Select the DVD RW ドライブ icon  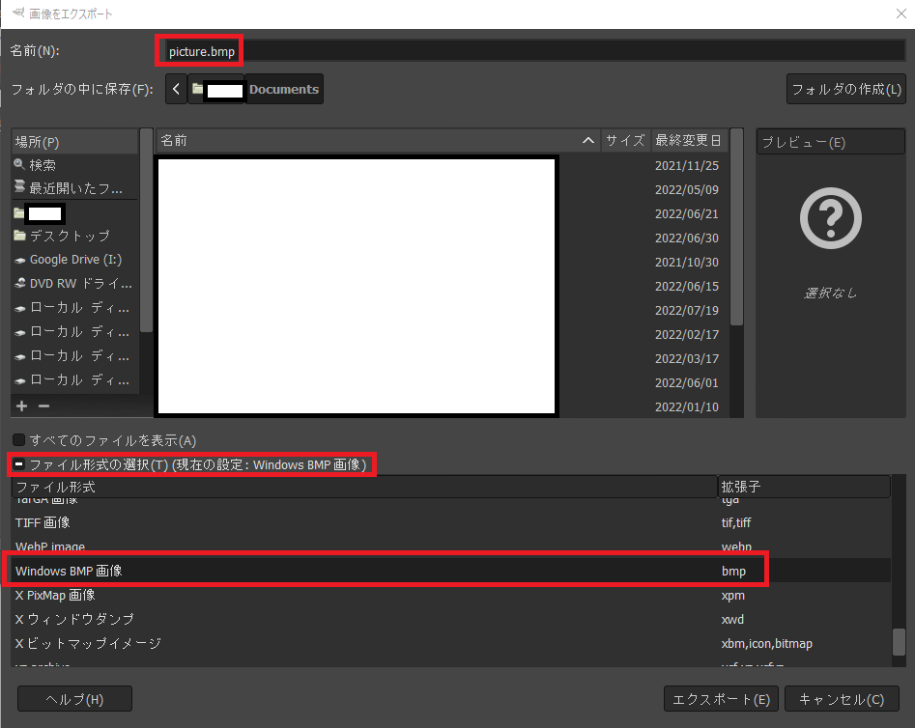pos(21,283)
